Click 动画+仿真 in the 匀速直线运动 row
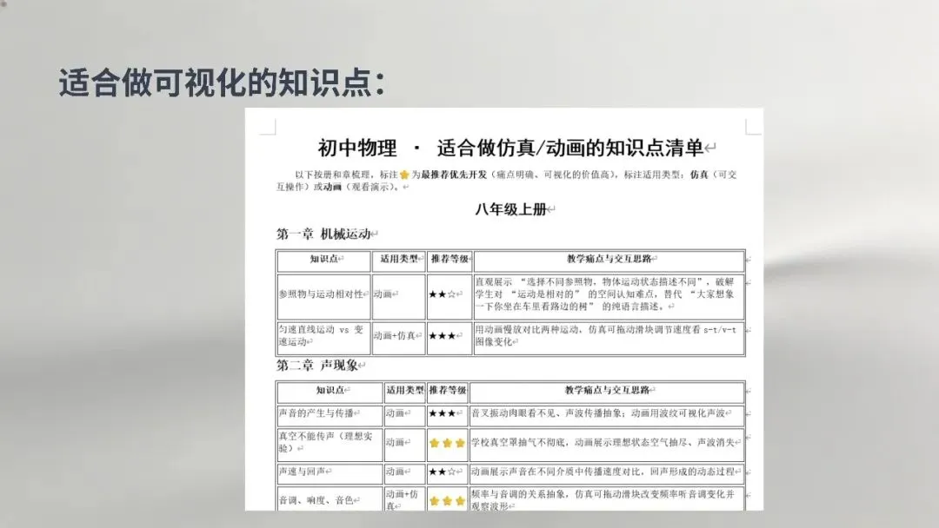The height and width of the screenshot is (528, 939). [394, 335]
